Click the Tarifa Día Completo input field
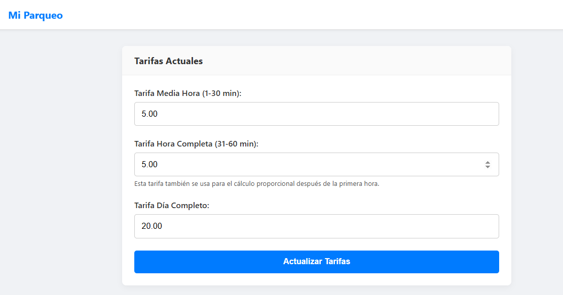 tap(316, 226)
